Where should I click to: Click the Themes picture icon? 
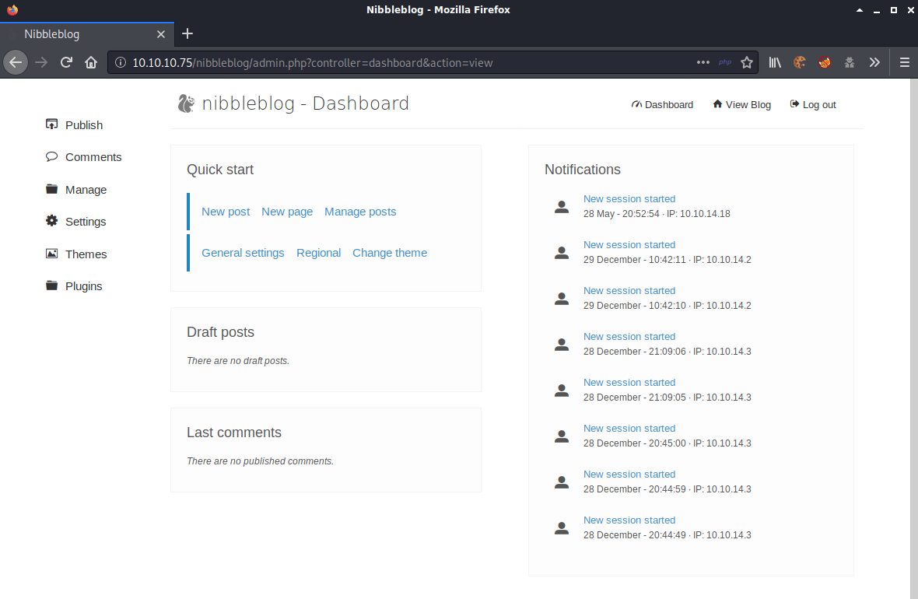coord(51,254)
